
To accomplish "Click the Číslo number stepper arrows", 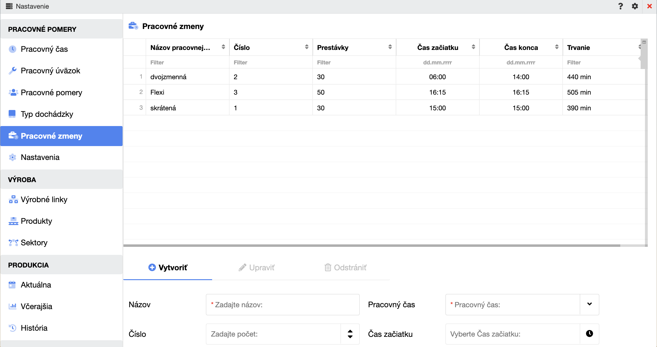I will coord(350,334).
